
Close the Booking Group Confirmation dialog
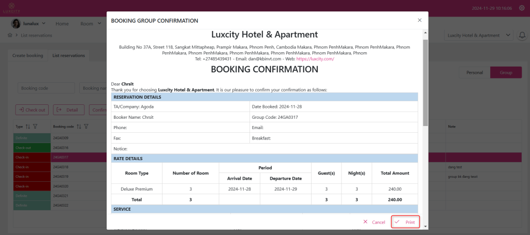pos(419,21)
